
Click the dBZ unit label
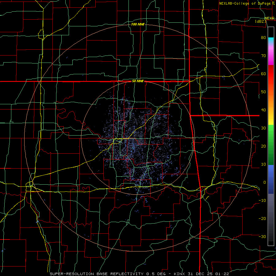(x=260, y=21)
